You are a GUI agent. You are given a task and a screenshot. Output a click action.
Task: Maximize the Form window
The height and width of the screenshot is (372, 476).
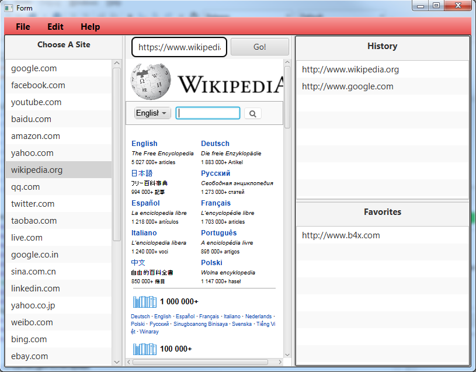tap(436, 5)
